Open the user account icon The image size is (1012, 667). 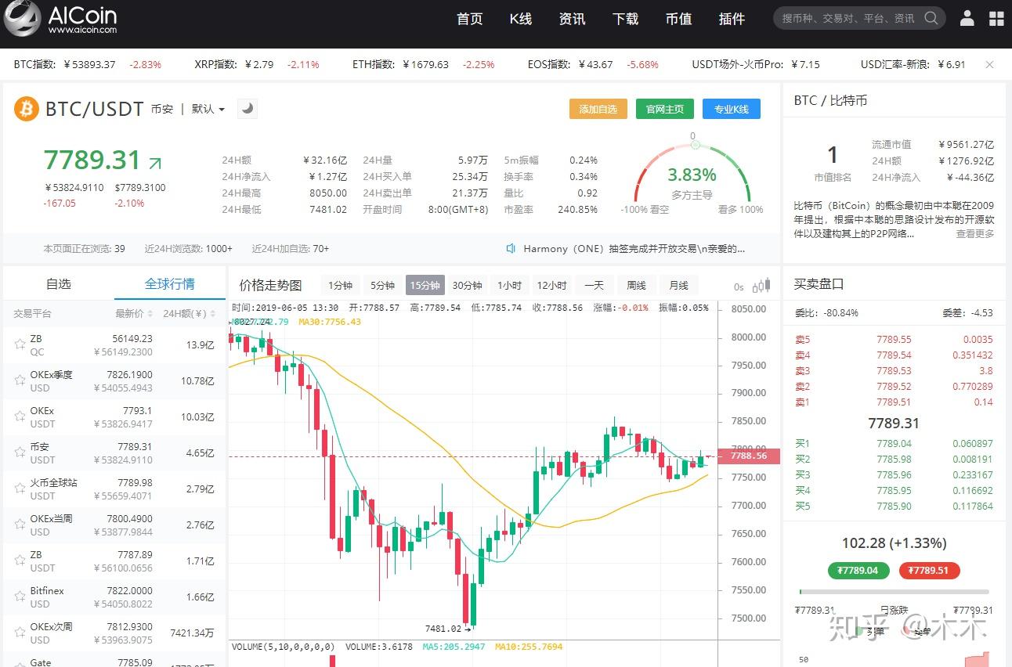point(968,18)
